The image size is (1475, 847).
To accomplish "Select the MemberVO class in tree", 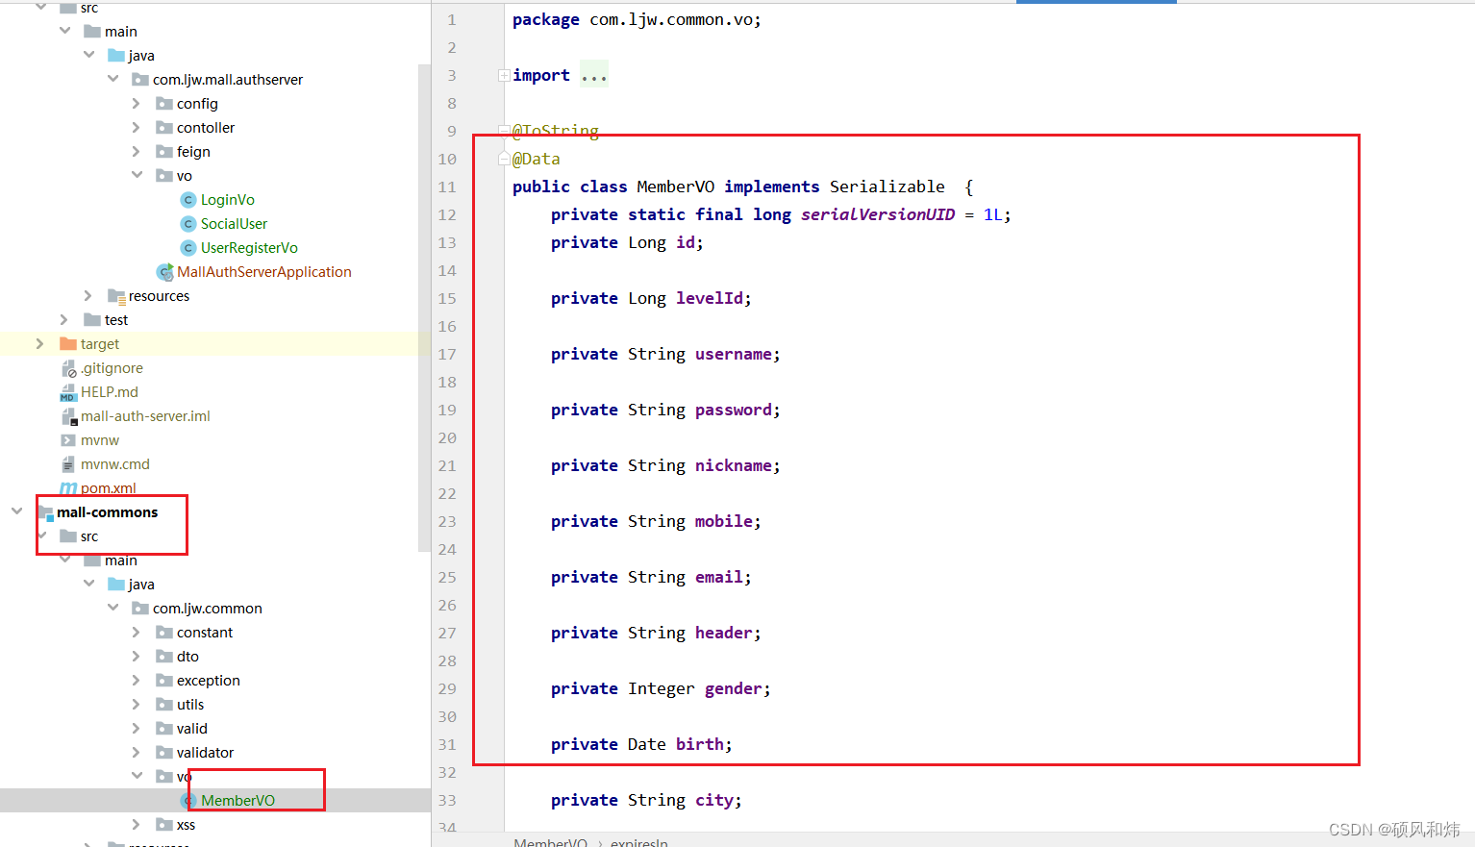I will [x=237, y=801].
